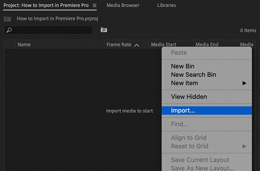Viewport: 260px width, 171px height.
Task: Expand the Reset to Grid submenu arrow
Action: 244,146
